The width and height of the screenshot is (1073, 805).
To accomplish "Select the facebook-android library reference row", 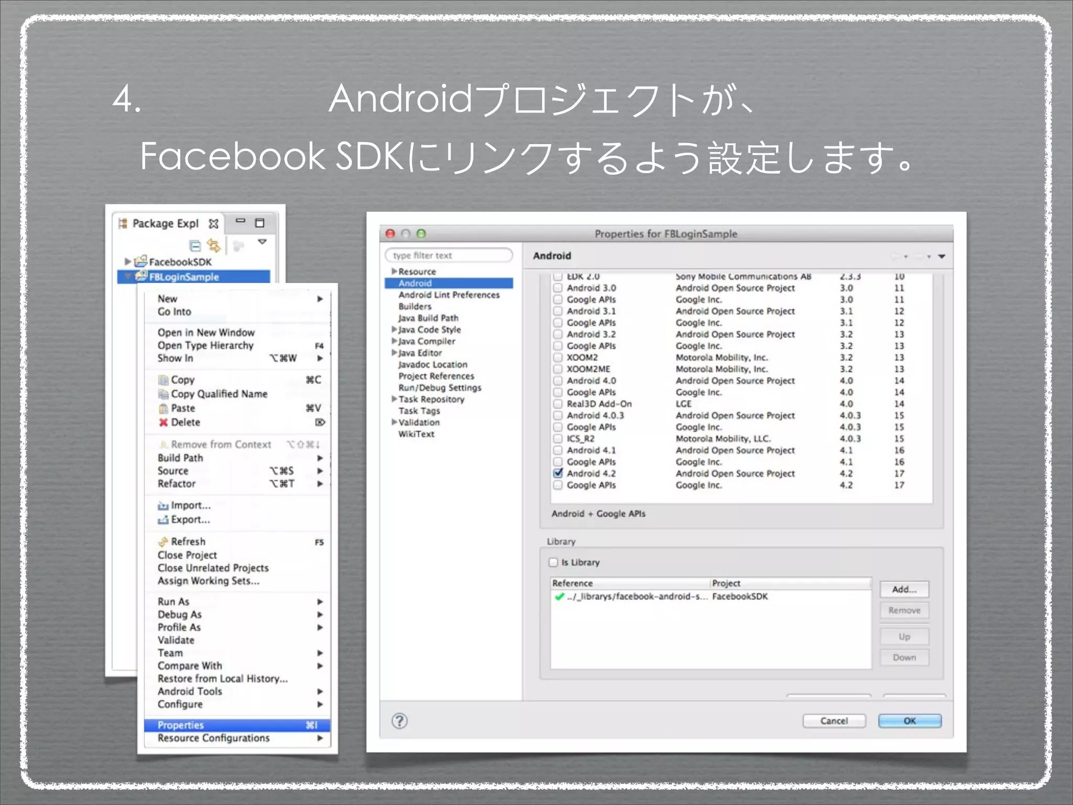I will [711, 596].
